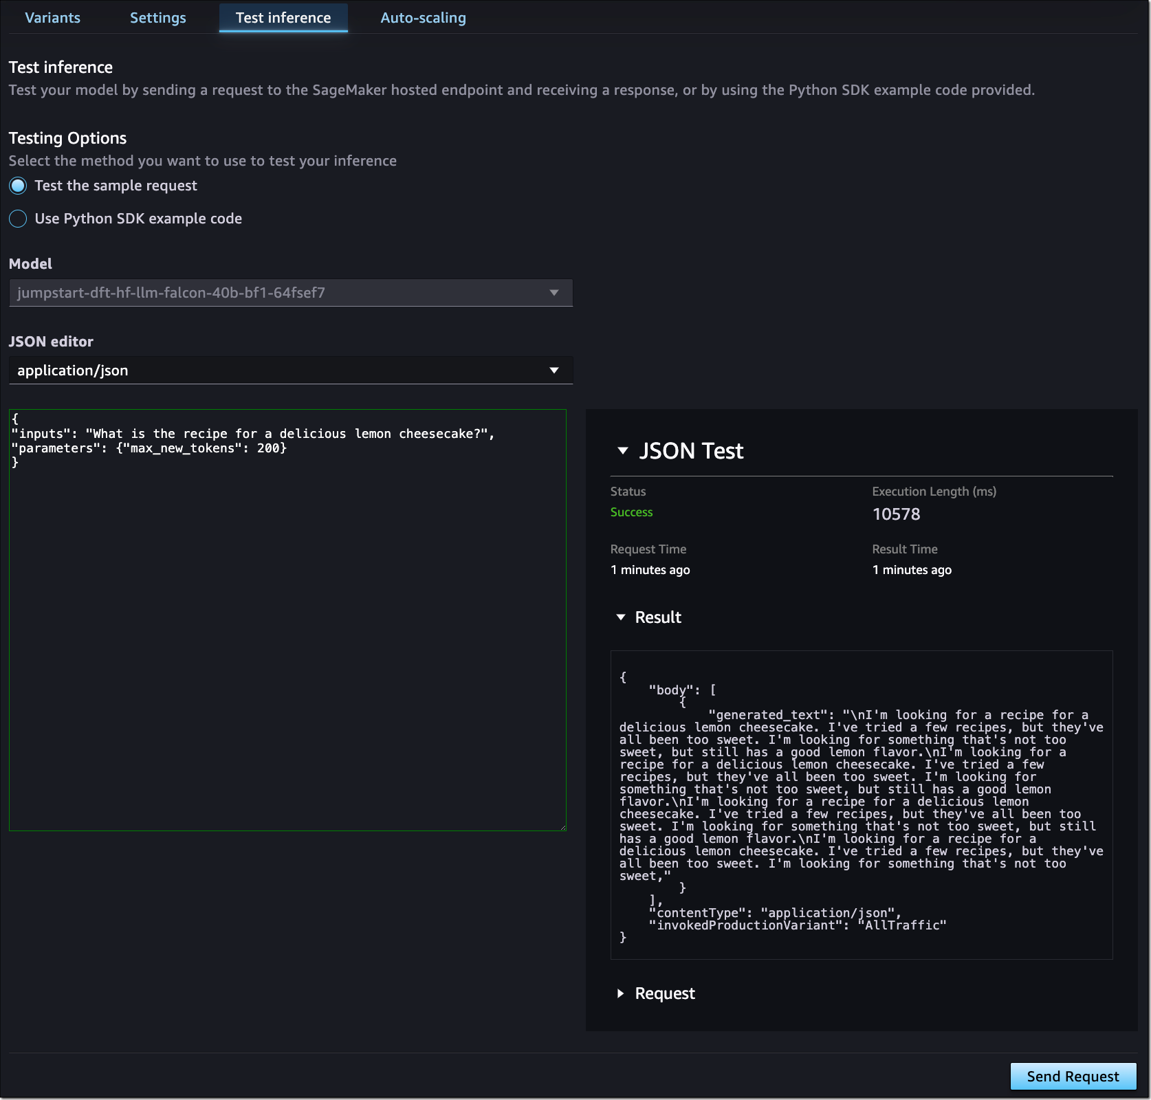Switch to the Variants tab
This screenshot has width=1151, height=1100.
coord(52,18)
